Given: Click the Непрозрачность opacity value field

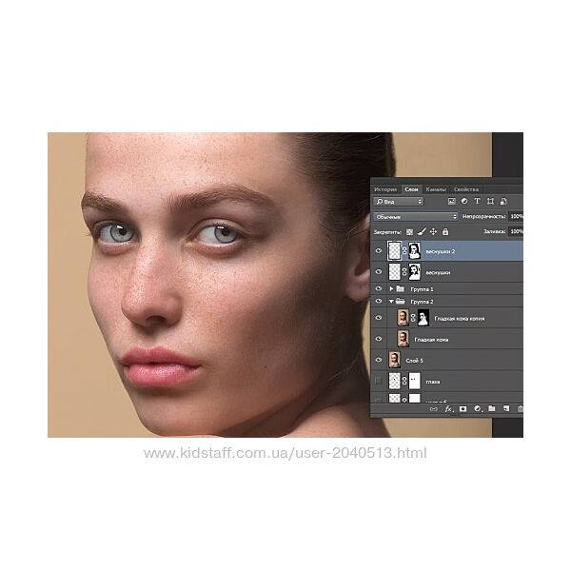Looking at the screenshot, I should pyautogui.click(x=516, y=217).
